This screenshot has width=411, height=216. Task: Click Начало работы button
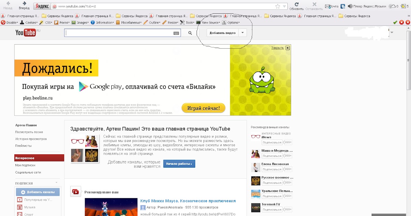tap(179, 164)
